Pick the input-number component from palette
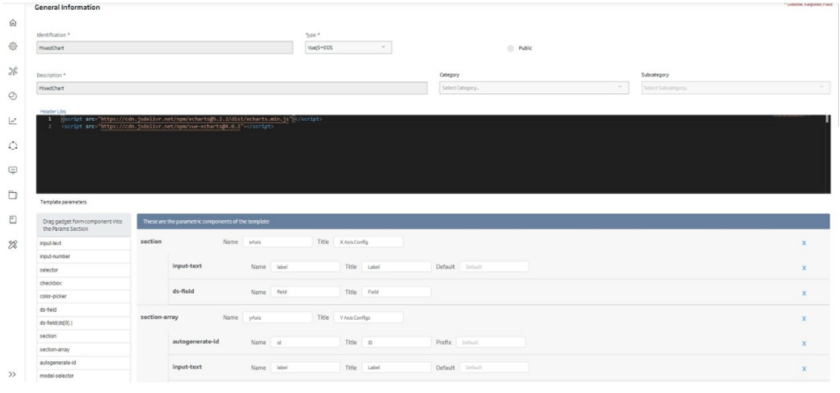This screenshot has height=393, width=840. 84,256
